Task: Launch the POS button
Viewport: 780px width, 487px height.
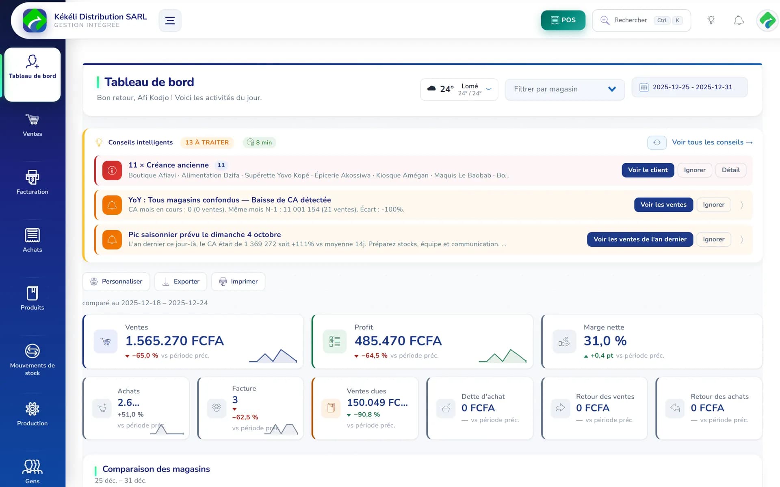Action: coord(563,20)
